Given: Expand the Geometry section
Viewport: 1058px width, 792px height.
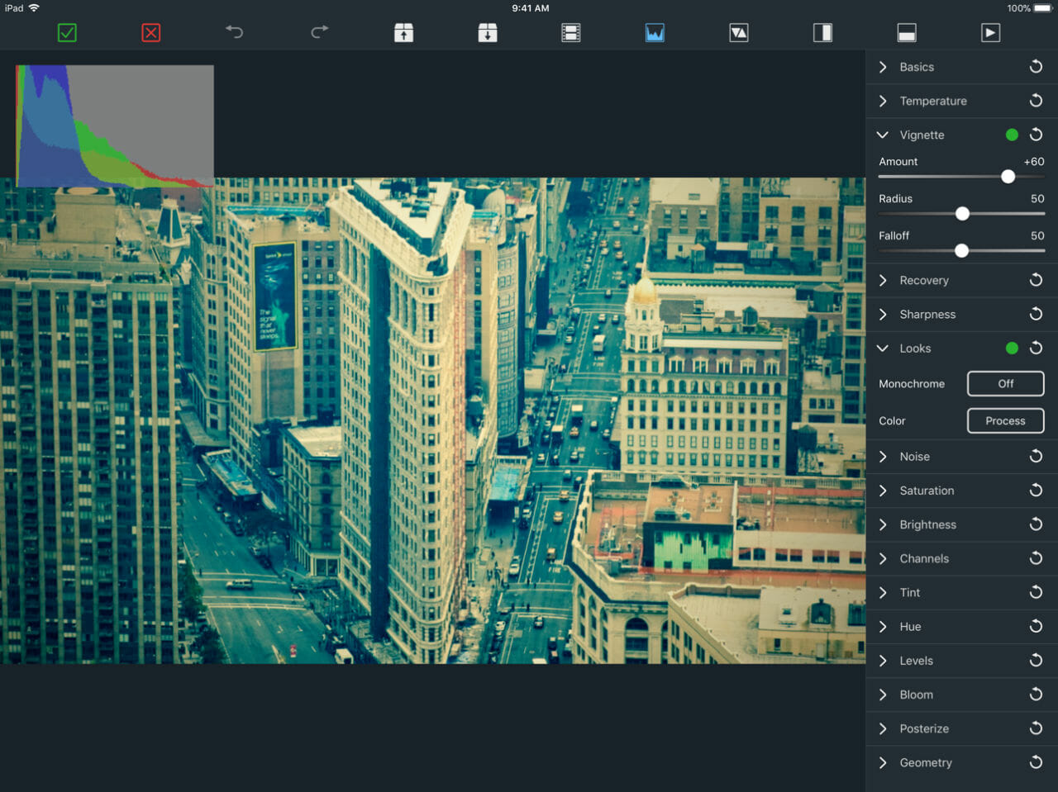Looking at the screenshot, I should coord(883,762).
